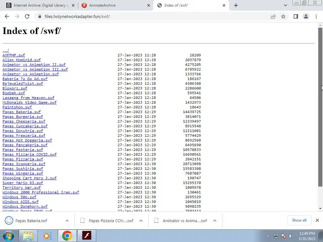The image size is (323, 242).
Task: Open Flash Player from taskbar
Action: click(86, 236)
